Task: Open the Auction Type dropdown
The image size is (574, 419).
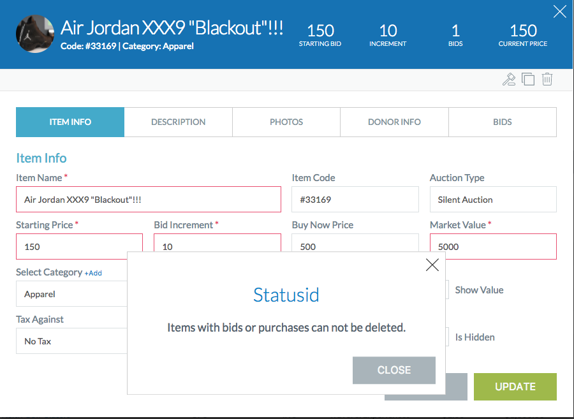Action: (493, 200)
